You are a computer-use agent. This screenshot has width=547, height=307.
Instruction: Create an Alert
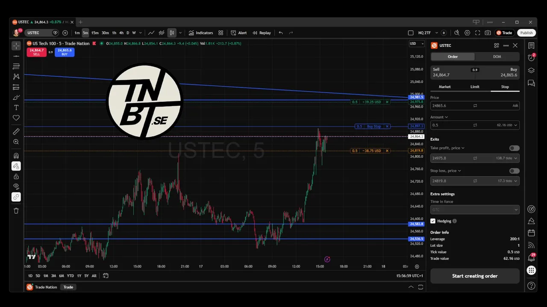pos(238,33)
